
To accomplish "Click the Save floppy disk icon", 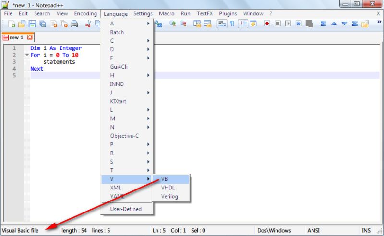I will point(32,24).
